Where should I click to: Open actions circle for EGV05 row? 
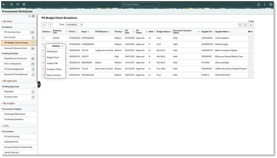click(43, 38)
